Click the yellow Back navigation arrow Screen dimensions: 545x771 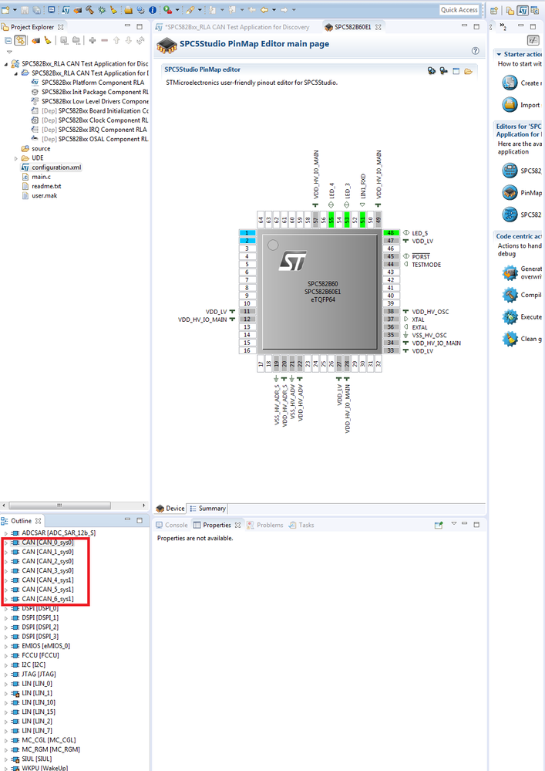[x=264, y=10]
